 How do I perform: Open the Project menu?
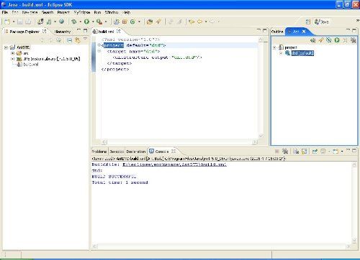[63, 12]
